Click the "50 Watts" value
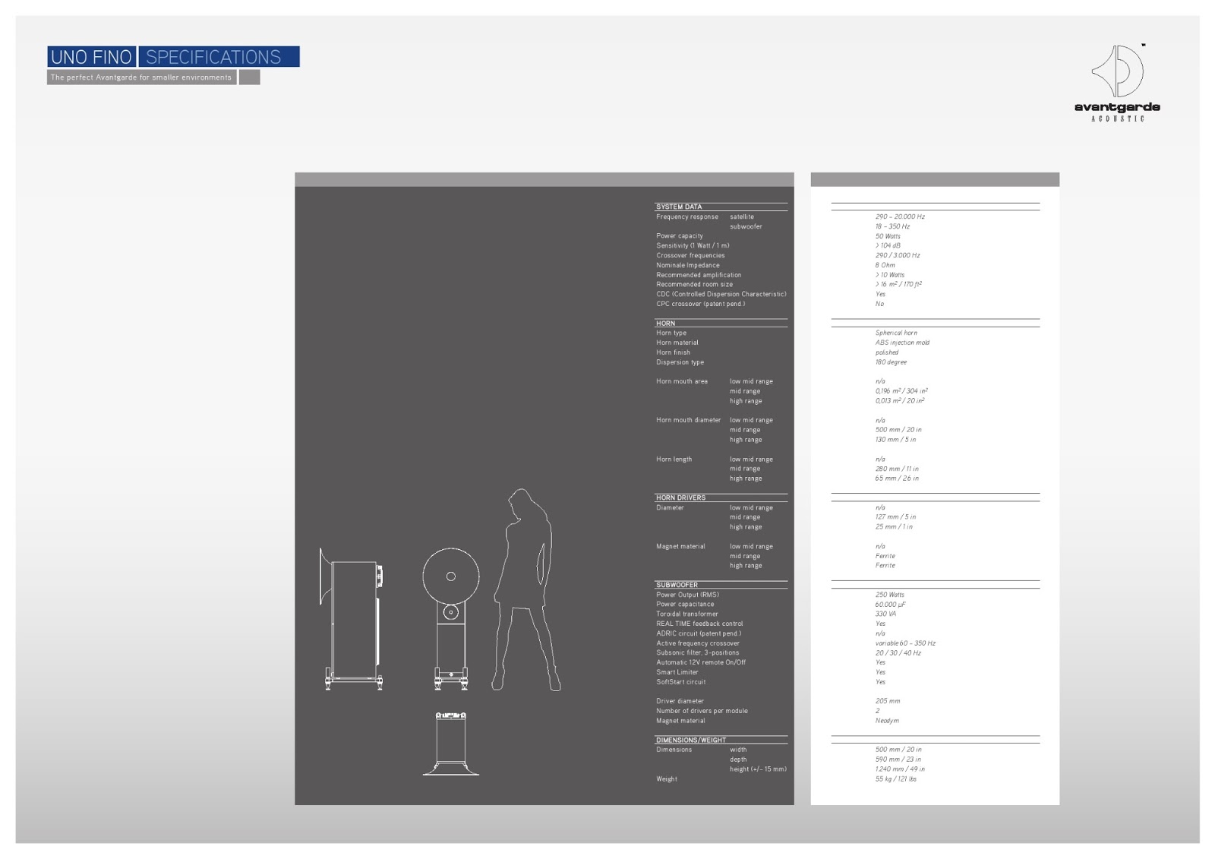Screen dimensions: 1215x859 tap(888, 236)
